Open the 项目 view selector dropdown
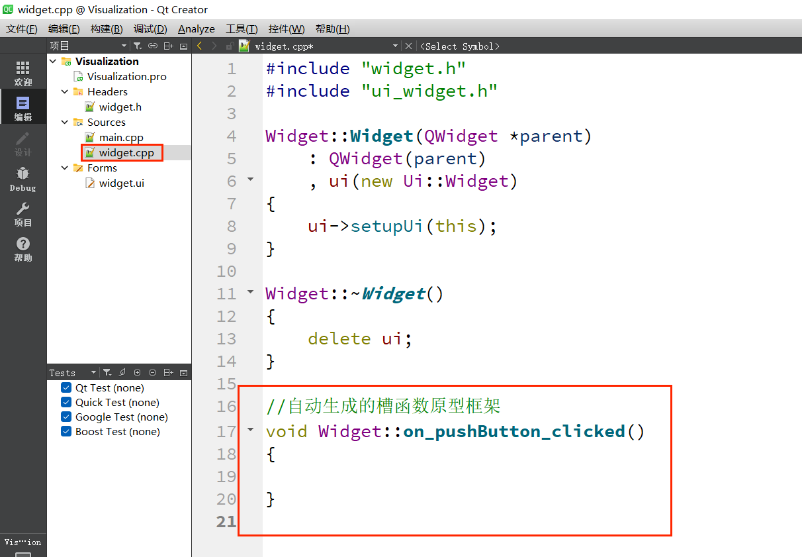The image size is (802, 557). 89,46
